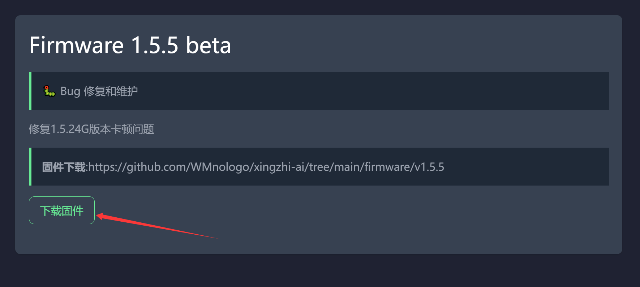Click the caterpillar bug emoji icon
The width and height of the screenshot is (640, 287).
pos(49,91)
